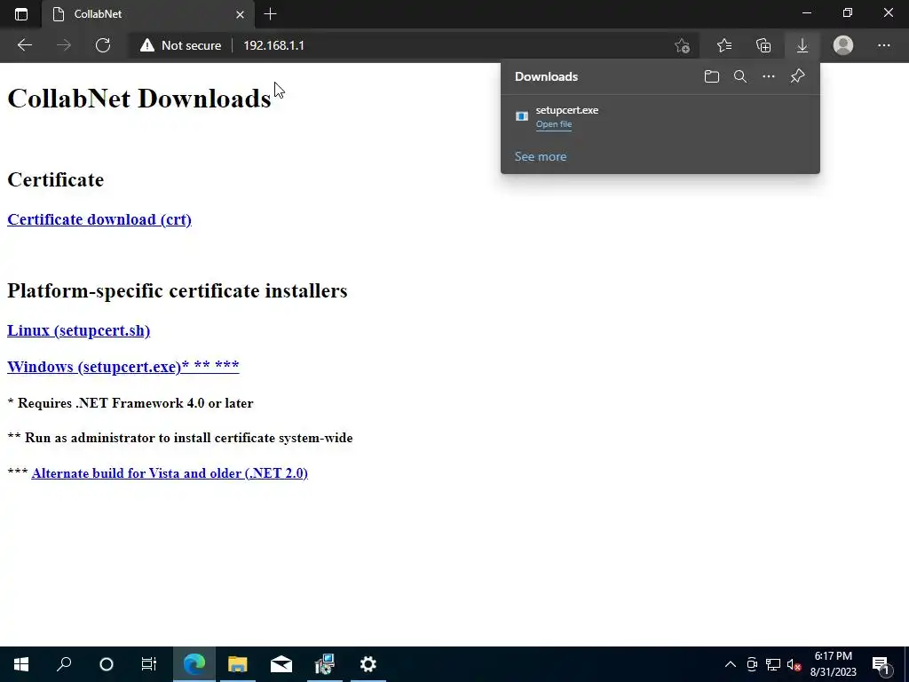909x682 pixels.
Task: Select the CollabNet tab
Action: (149, 14)
